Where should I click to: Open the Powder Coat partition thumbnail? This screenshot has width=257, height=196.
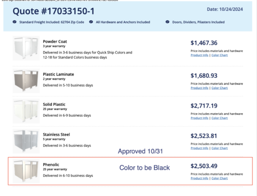click(x=26, y=48)
